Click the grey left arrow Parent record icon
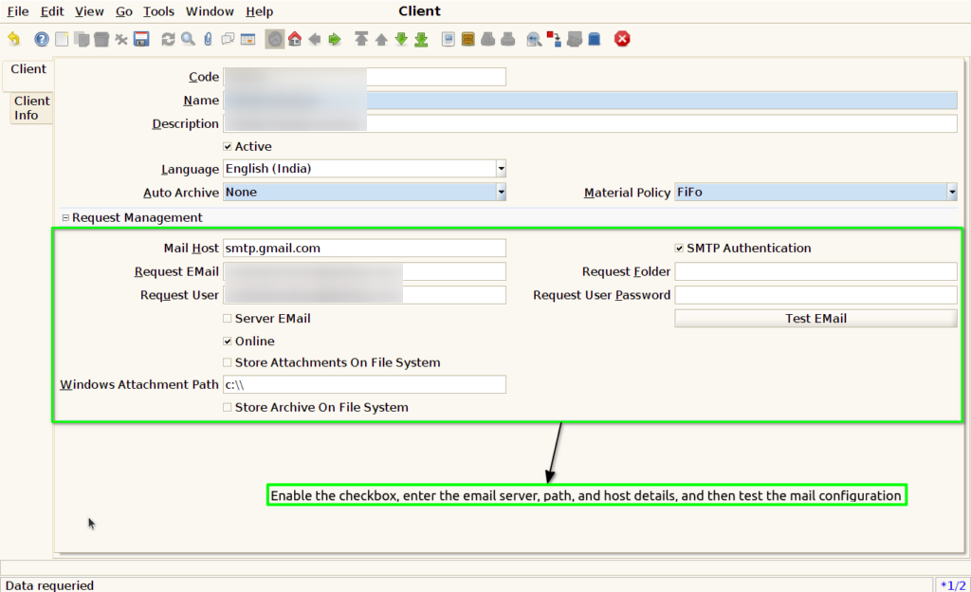Viewport: 971px width, 592px height. (x=315, y=39)
